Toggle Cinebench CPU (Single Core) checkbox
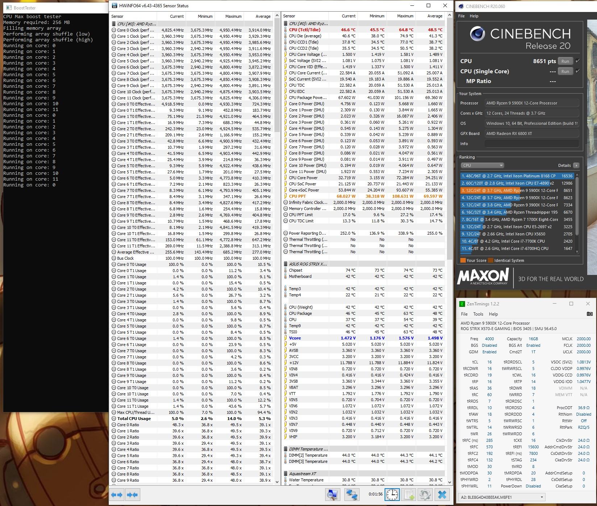The image size is (597, 506). 577,71
